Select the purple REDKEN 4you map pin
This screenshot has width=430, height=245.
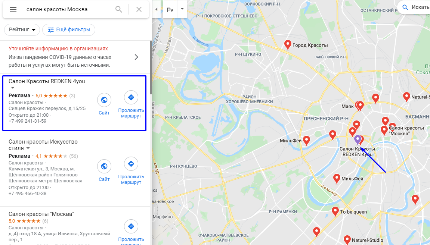tap(357, 140)
